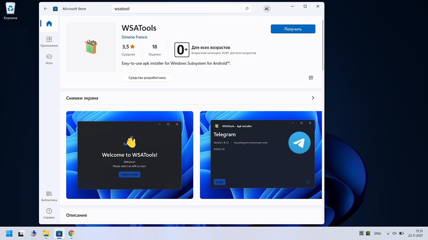The width and height of the screenshot is (428, 240).
Task: Click the orange rating star
Action: coord(132,47)
